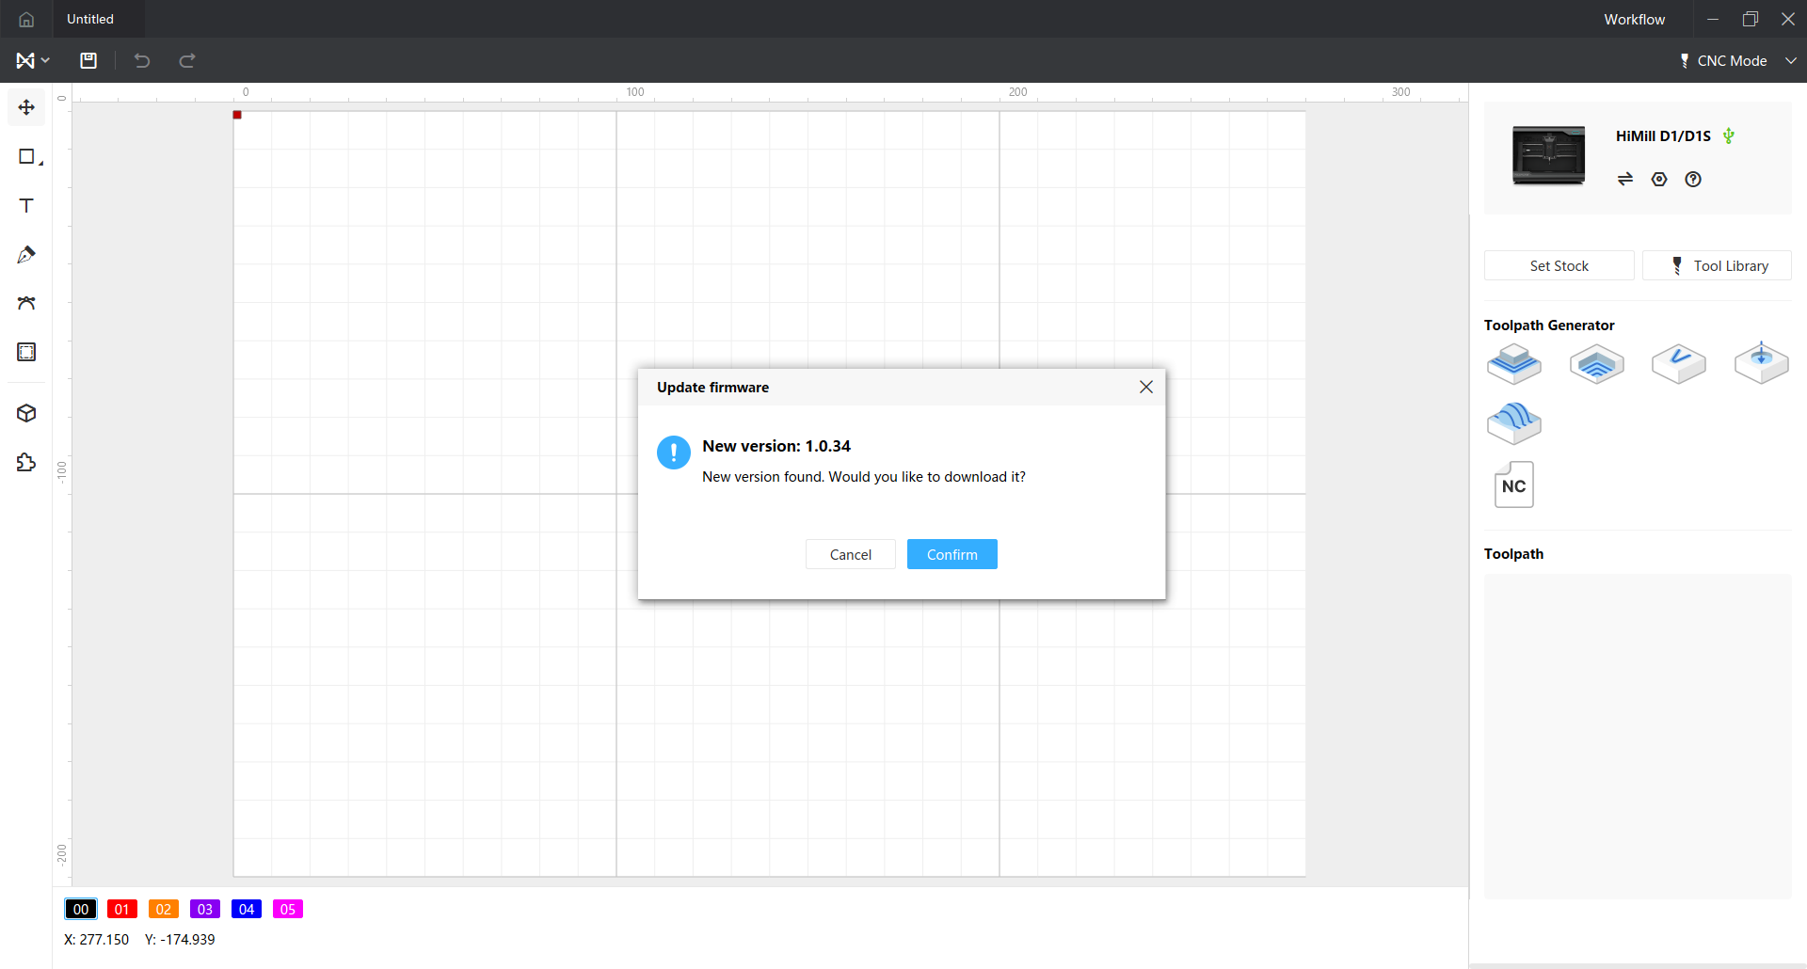Switch to the Untitled tab
The height and width of the screenshot is (969, 1807).
90,19
